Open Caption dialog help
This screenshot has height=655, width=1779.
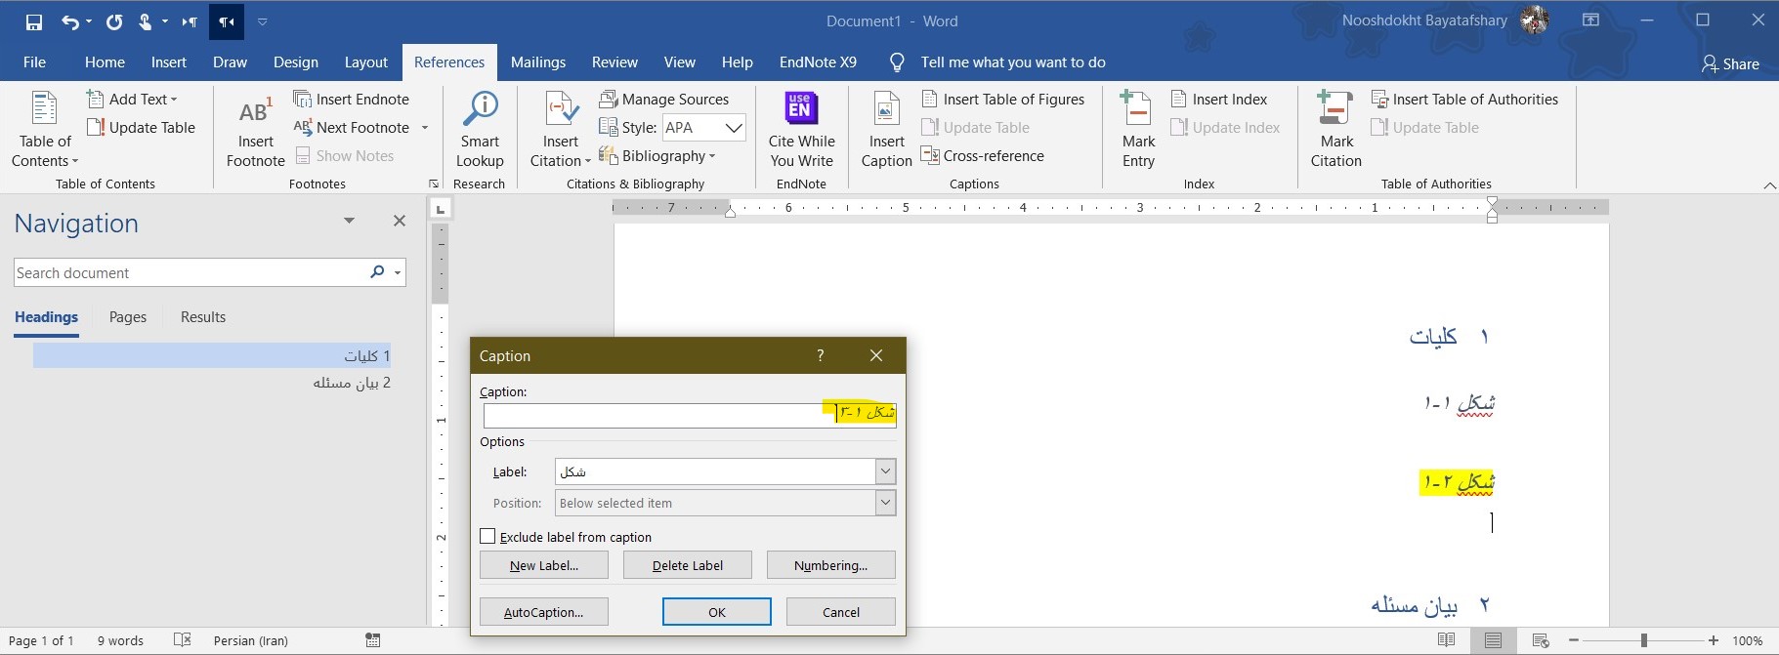tap(820, 355)
